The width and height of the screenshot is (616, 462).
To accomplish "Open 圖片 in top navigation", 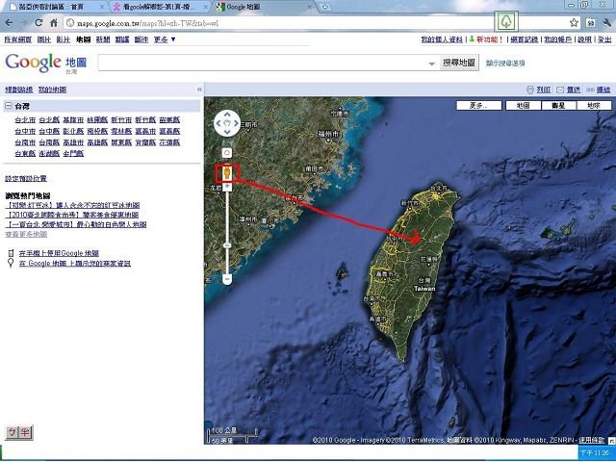I will pos(44,39).
